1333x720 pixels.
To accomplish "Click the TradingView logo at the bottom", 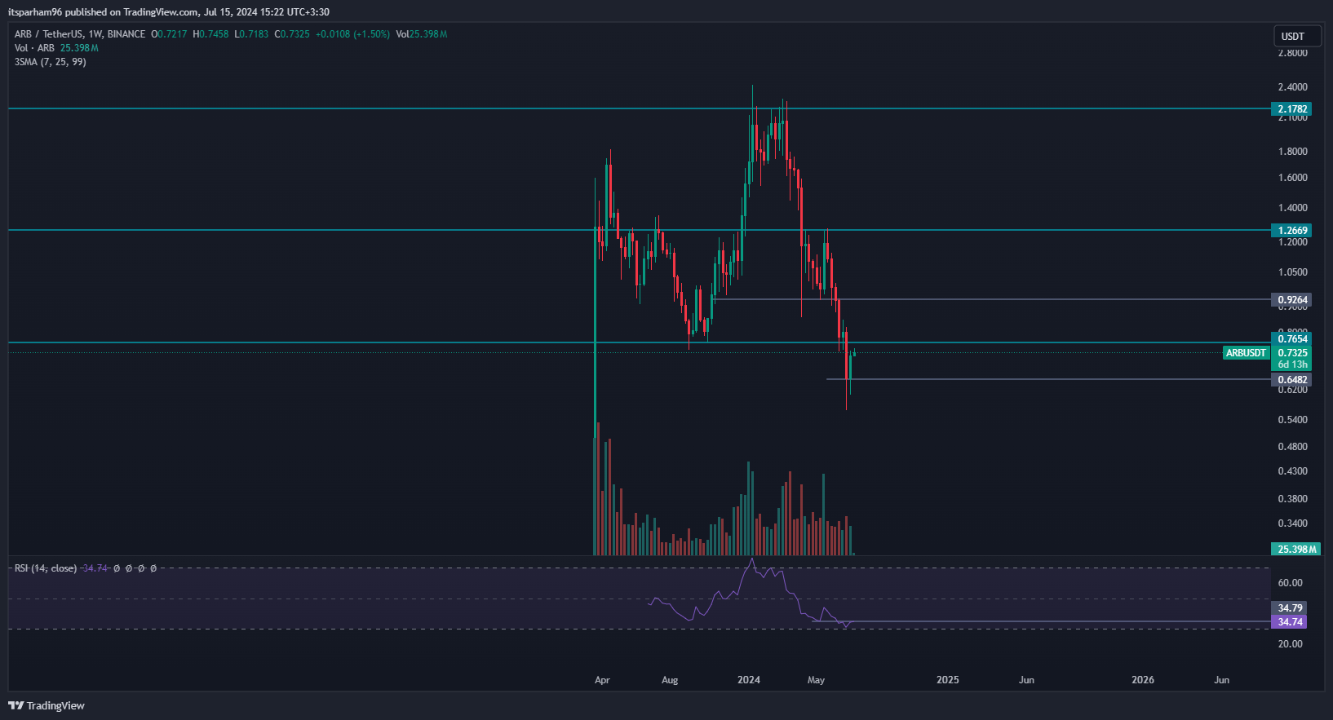I will (46, 705).
